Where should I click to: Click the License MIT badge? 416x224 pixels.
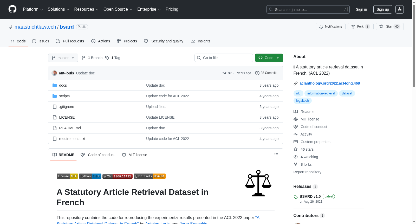[67, 176]
